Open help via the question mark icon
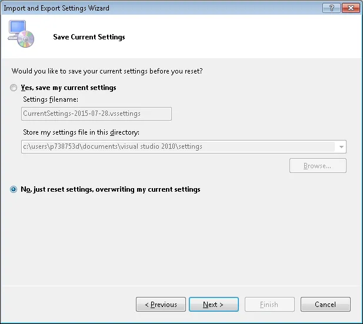Image resolution: width=363 pixels, height=324 pixels. 331,8
